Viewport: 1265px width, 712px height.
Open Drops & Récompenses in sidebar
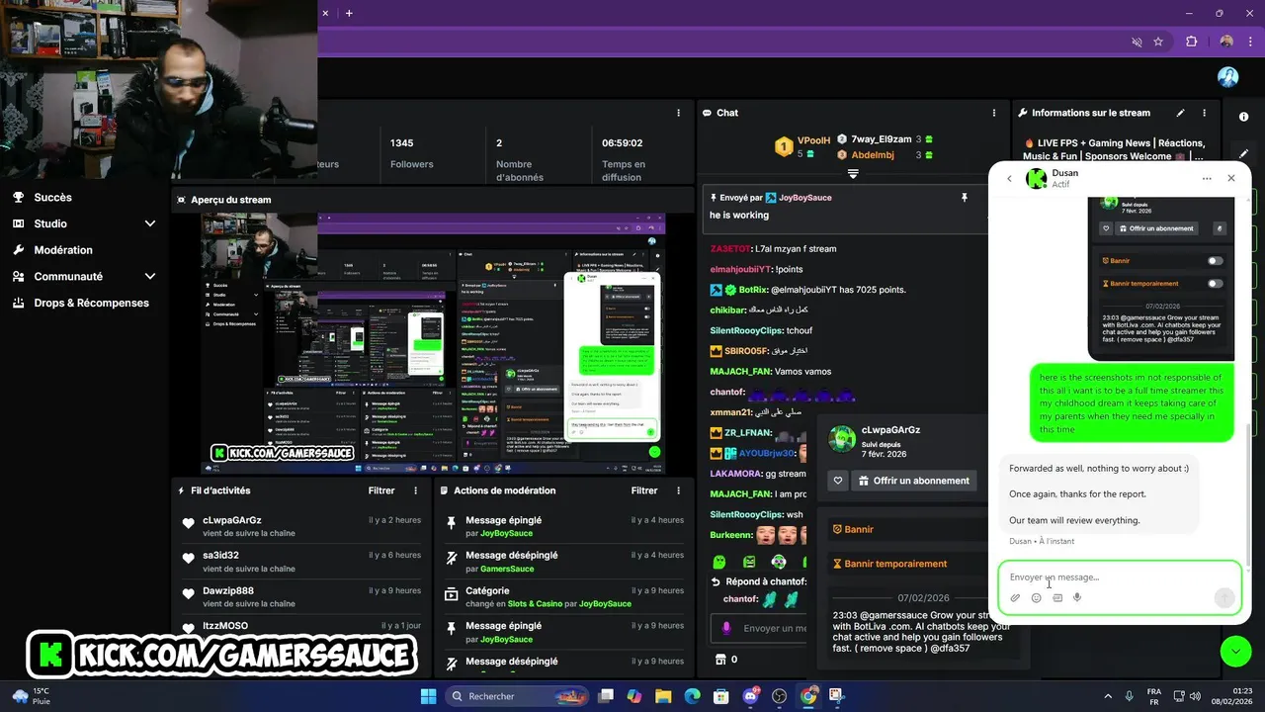[x=91, y=303]
